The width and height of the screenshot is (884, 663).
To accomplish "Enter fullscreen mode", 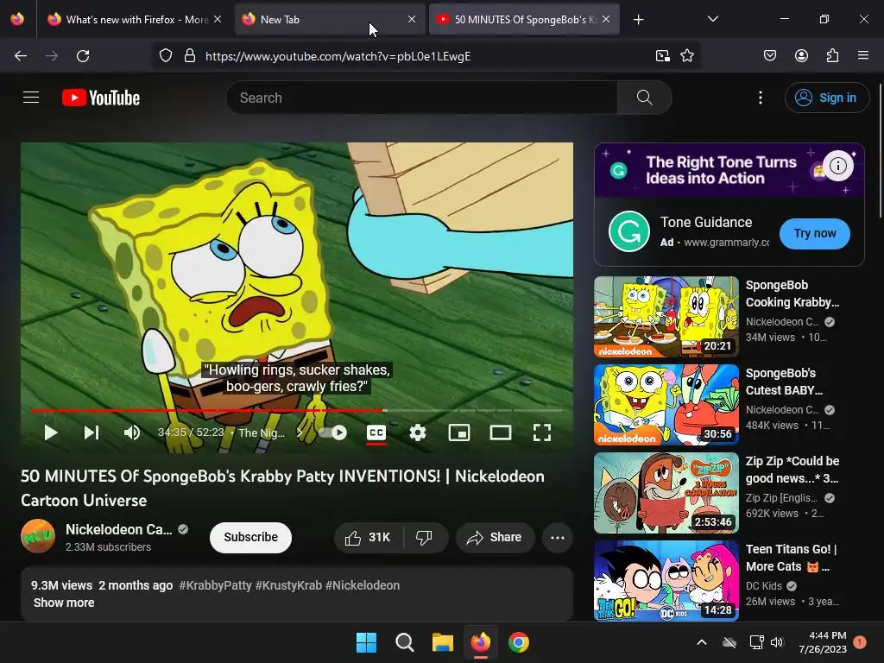I will tap(542, 433).
